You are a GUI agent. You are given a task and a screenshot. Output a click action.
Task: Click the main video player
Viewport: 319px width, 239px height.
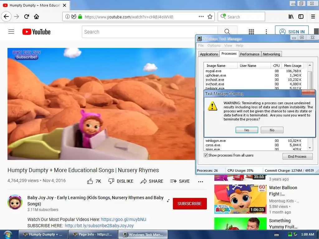(101, 104)
